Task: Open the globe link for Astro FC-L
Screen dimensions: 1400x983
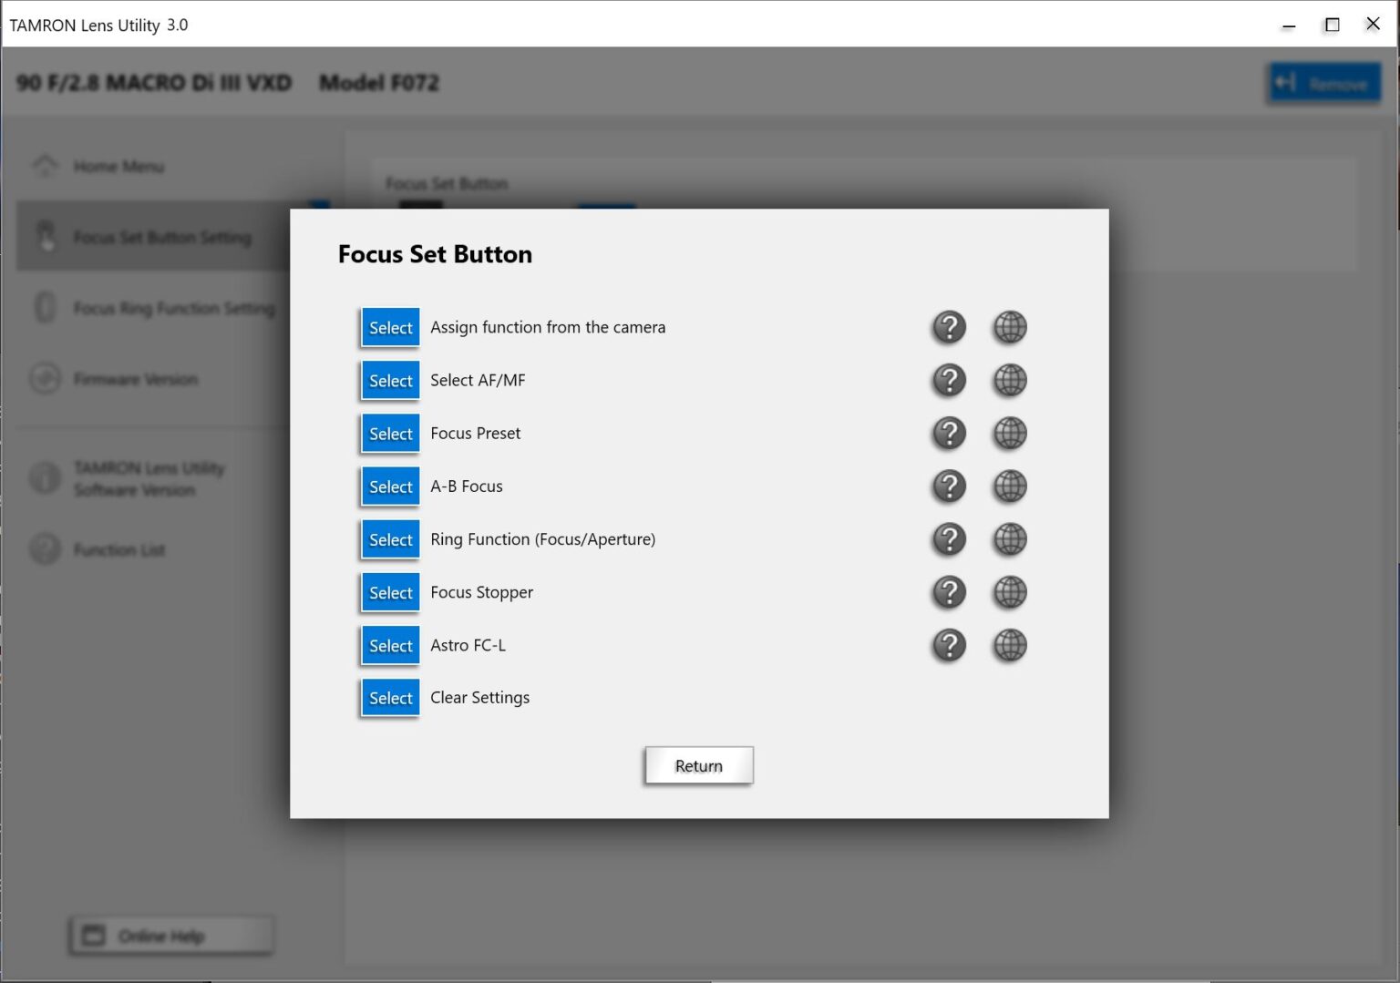Action: 1009,645
